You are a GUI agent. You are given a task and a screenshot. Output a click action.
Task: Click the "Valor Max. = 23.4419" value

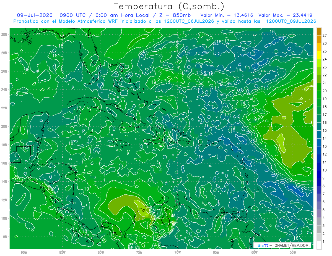click(x=286, y=15)
